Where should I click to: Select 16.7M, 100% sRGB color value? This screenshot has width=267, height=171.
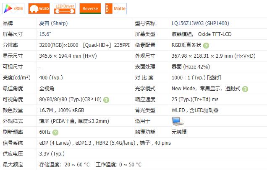tap(62, 110)
